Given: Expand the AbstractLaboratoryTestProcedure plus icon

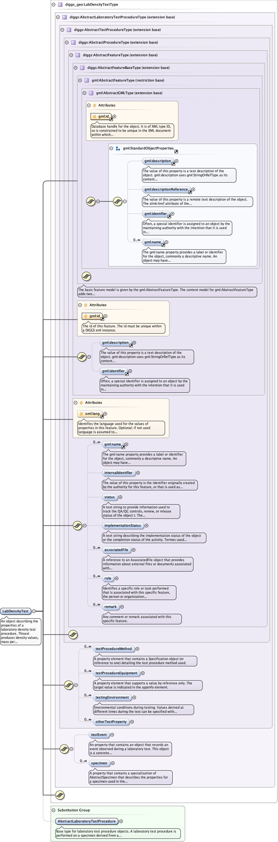Looking at the screenshot, I should (121, 821).
